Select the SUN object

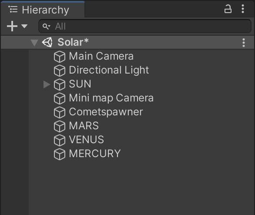coord(80,84)
